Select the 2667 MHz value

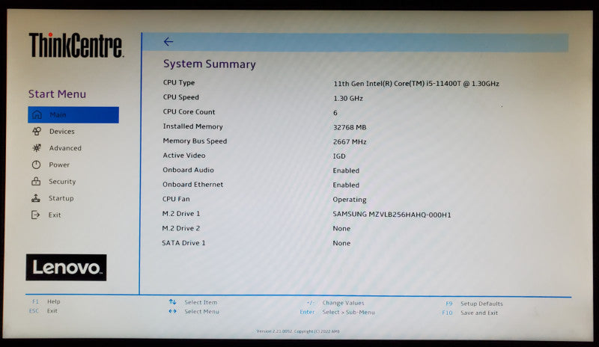(350, 141)
